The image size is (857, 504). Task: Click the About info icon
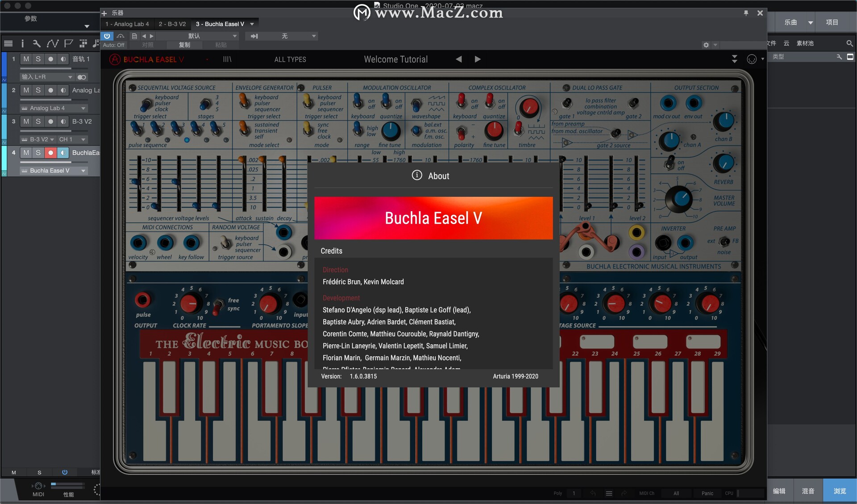[x=416, y=175]
